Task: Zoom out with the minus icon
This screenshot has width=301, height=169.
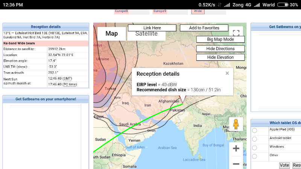Action: (236, 164)
